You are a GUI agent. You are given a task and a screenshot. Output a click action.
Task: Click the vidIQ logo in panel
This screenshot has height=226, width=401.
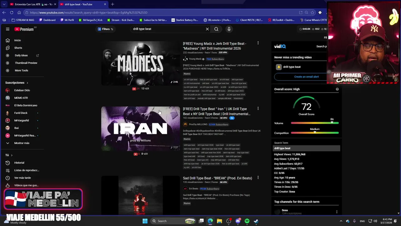point(280,46)
